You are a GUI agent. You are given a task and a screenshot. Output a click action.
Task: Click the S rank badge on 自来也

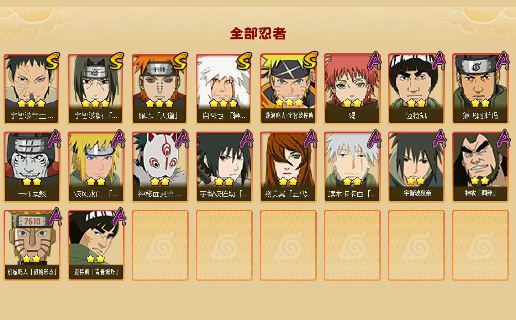(244, 61)
